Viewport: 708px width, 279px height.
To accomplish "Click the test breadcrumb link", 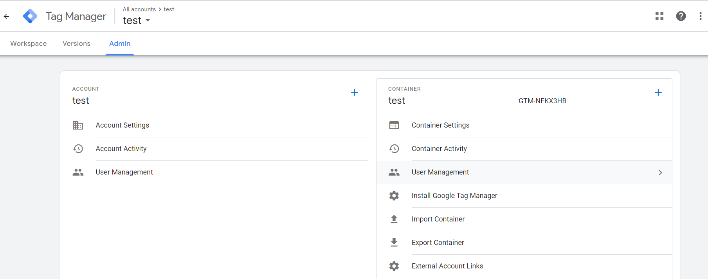I will [x=169, y=9].
